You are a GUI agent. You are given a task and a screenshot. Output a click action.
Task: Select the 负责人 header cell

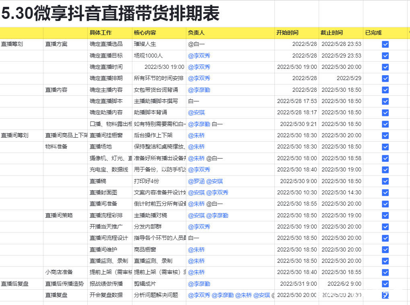pos(230,33)
